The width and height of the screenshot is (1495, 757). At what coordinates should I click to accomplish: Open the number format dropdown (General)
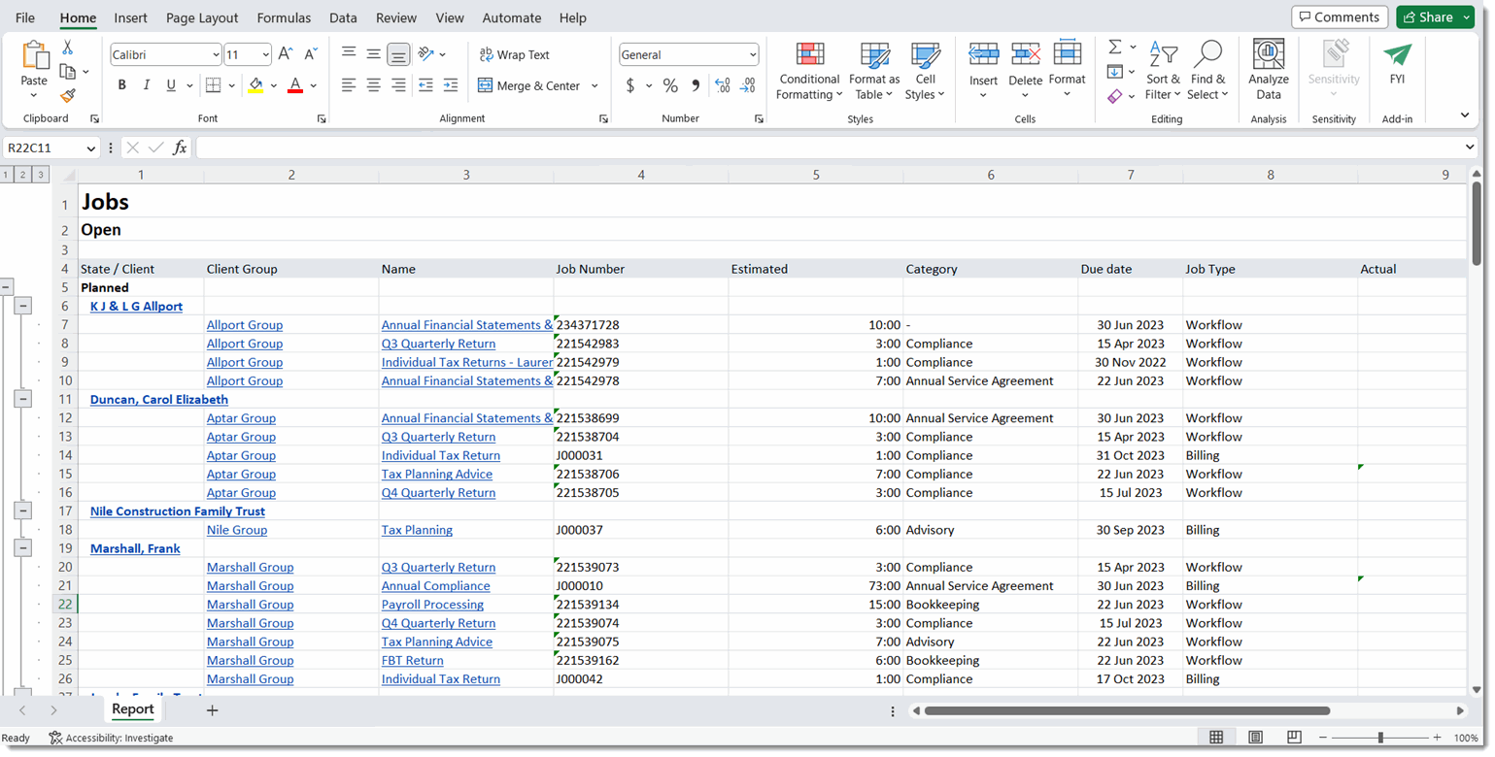tap(753, 55)
